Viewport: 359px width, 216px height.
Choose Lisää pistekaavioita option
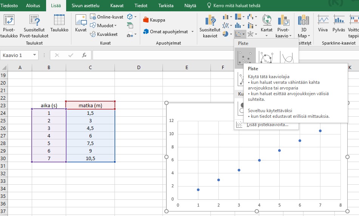267,125
